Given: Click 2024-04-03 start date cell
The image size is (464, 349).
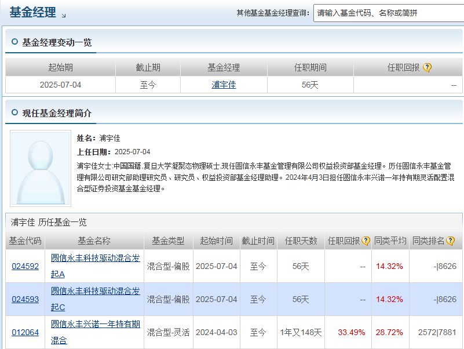Looking at the screenshot, I should coord(216,332).
